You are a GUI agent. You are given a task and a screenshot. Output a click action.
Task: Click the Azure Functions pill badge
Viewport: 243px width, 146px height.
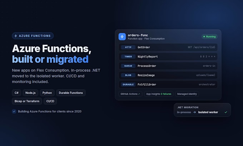pyautogui.click(x=33, y=36)
